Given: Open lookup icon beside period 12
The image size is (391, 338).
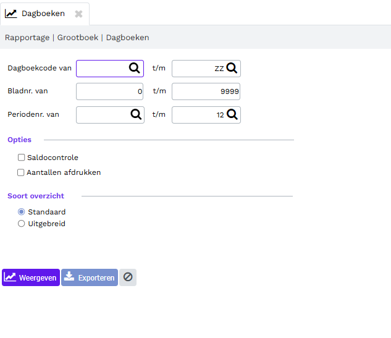Looking at the screenshot, I should tap(232, 114).
